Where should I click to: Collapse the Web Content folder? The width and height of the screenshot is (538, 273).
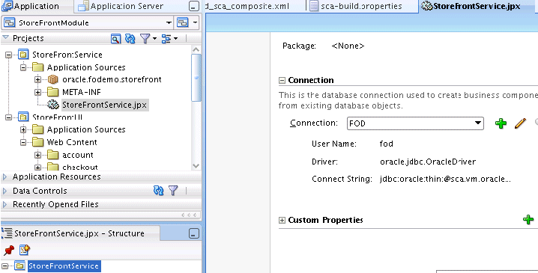click(23, 143)
